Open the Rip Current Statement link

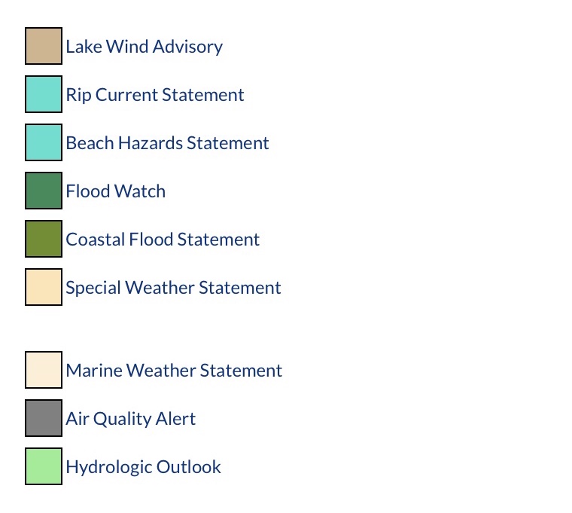click(155, 95)
